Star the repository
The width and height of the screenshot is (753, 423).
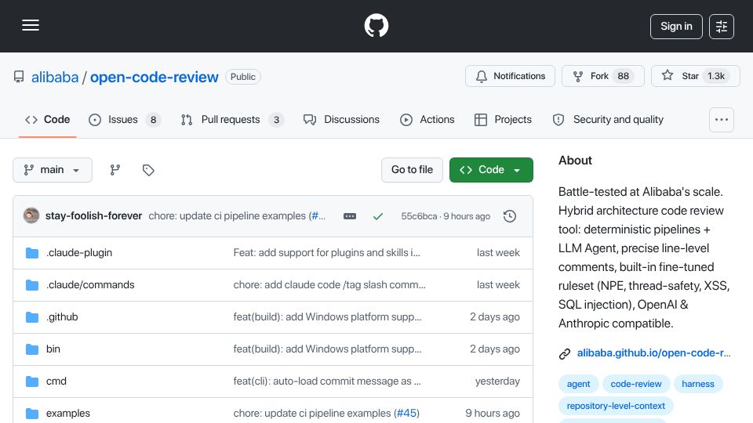pos(695,76)
